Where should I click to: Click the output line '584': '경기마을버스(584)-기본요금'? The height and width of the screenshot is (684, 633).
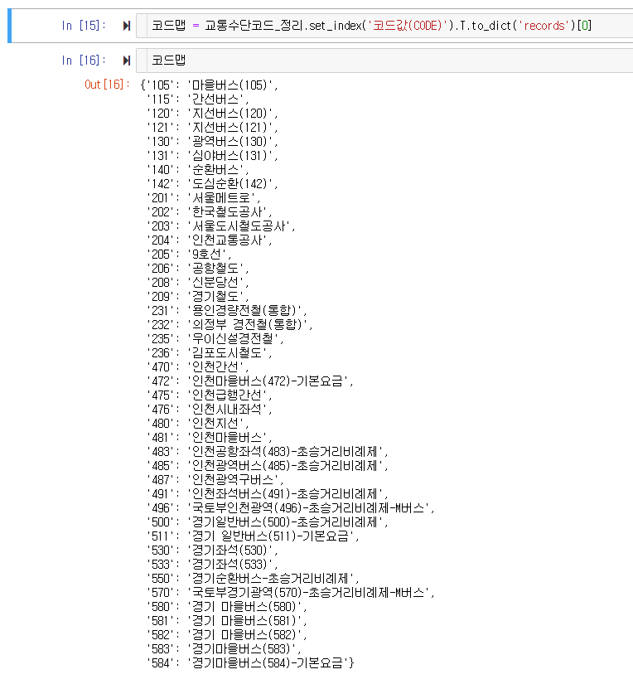(250, 663)
